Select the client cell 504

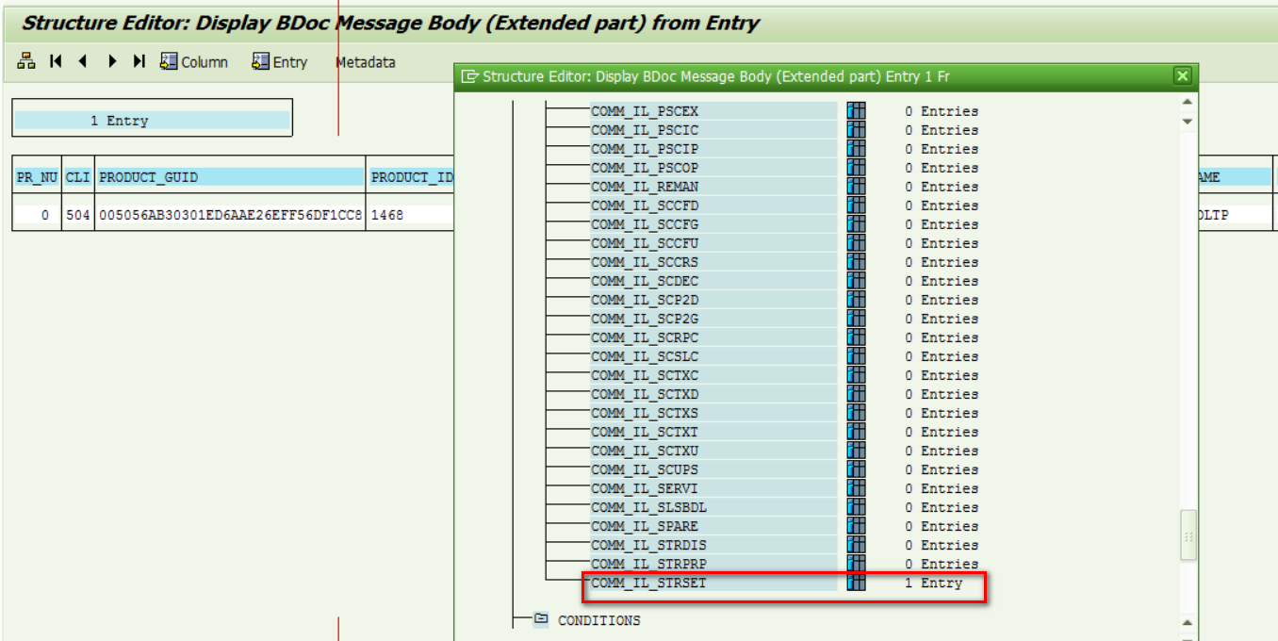[78, 215]
